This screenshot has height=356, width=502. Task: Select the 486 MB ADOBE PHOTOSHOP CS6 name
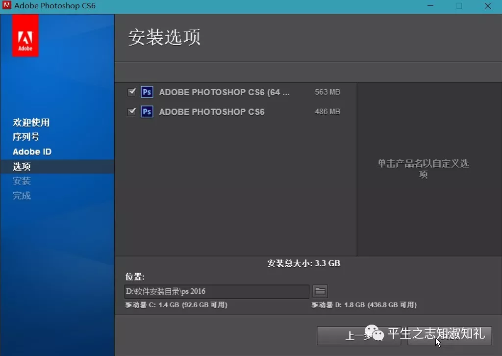(x=212, y=112)
